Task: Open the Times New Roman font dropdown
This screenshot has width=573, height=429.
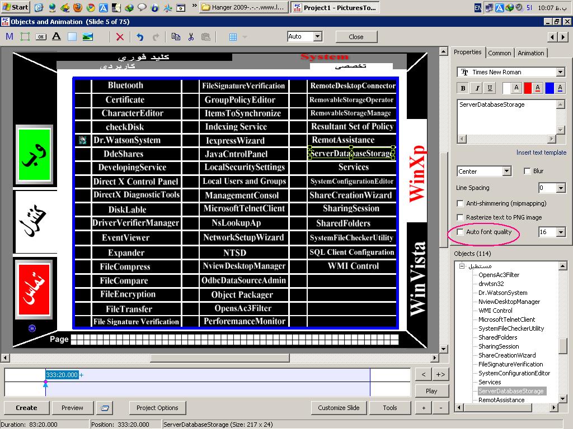Action: [560, 72]
